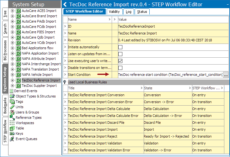230x157 pixels.
Task: Click the Users & Groups icon
Action: tap(12, 112)
